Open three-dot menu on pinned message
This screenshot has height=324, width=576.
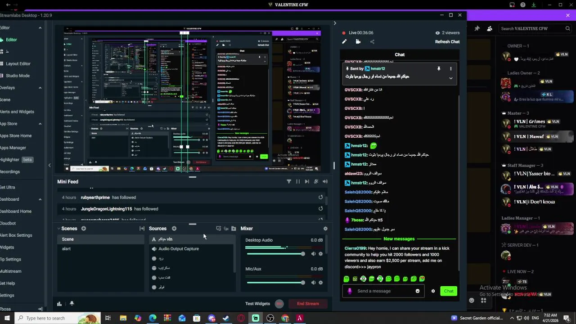tap(450, 69)
